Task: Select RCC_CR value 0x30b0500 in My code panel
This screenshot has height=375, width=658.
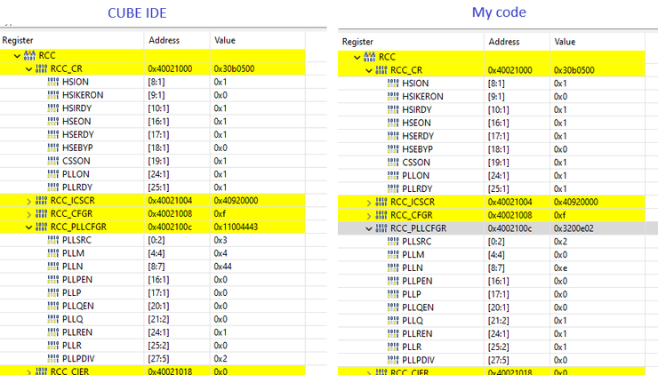Action: (574, 70)
